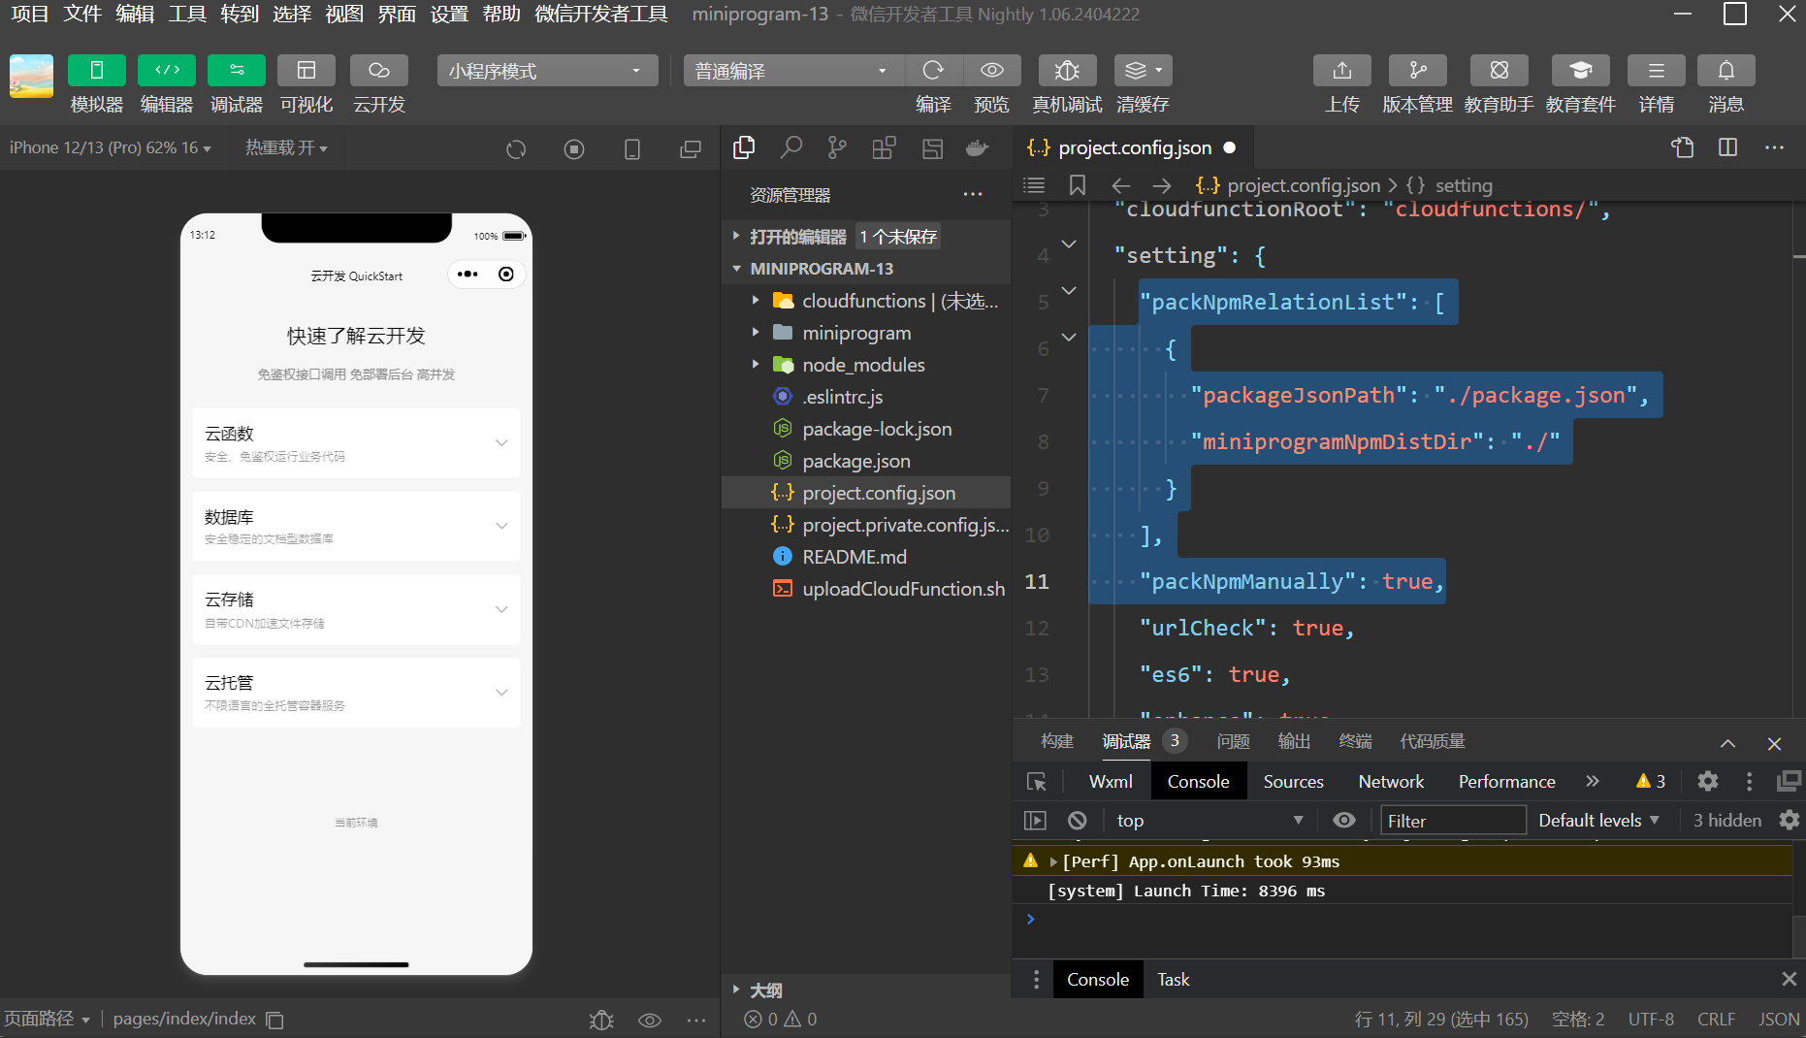Switch to the Sources devtools tab
This screenshot has width=1806, height=1038.
[1293, 781]
